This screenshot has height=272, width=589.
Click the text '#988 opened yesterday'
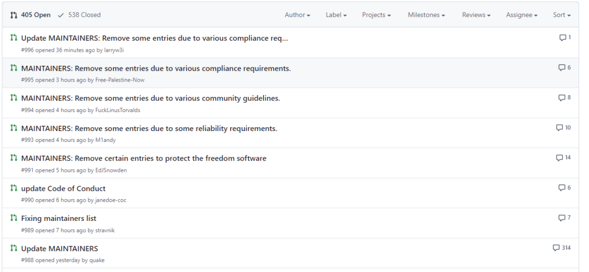pyautogui.click(x=51, y=261)
